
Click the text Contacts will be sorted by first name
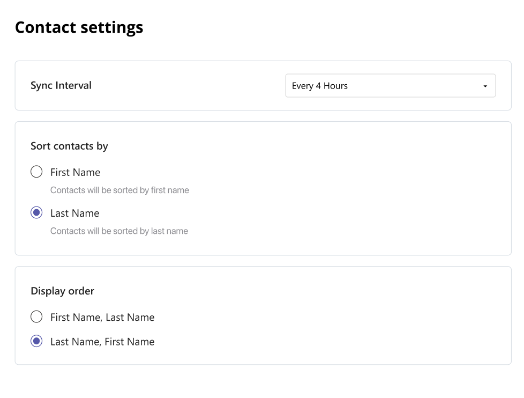coord(119,190)
